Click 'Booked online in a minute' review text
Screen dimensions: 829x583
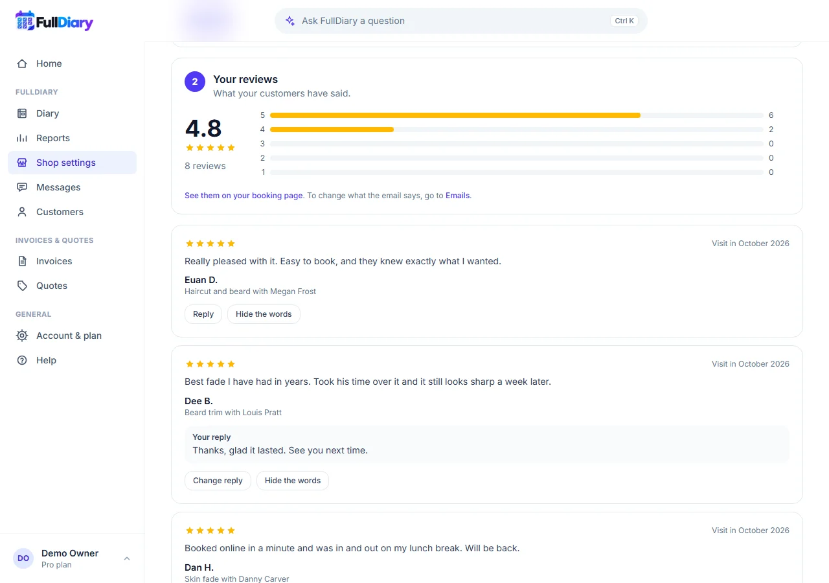point(352,548)
